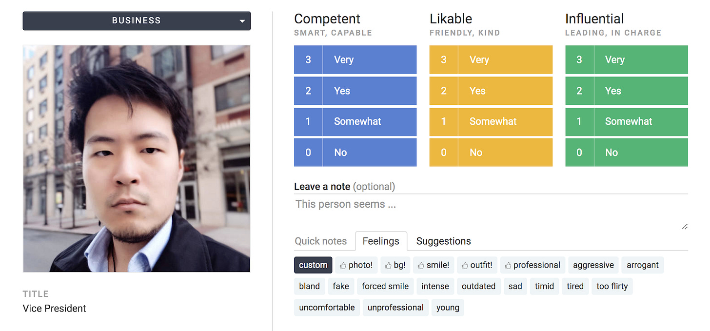Screen dimensions: 710x331
Task: Choose the too flirty tag
Action: [612, 286]
